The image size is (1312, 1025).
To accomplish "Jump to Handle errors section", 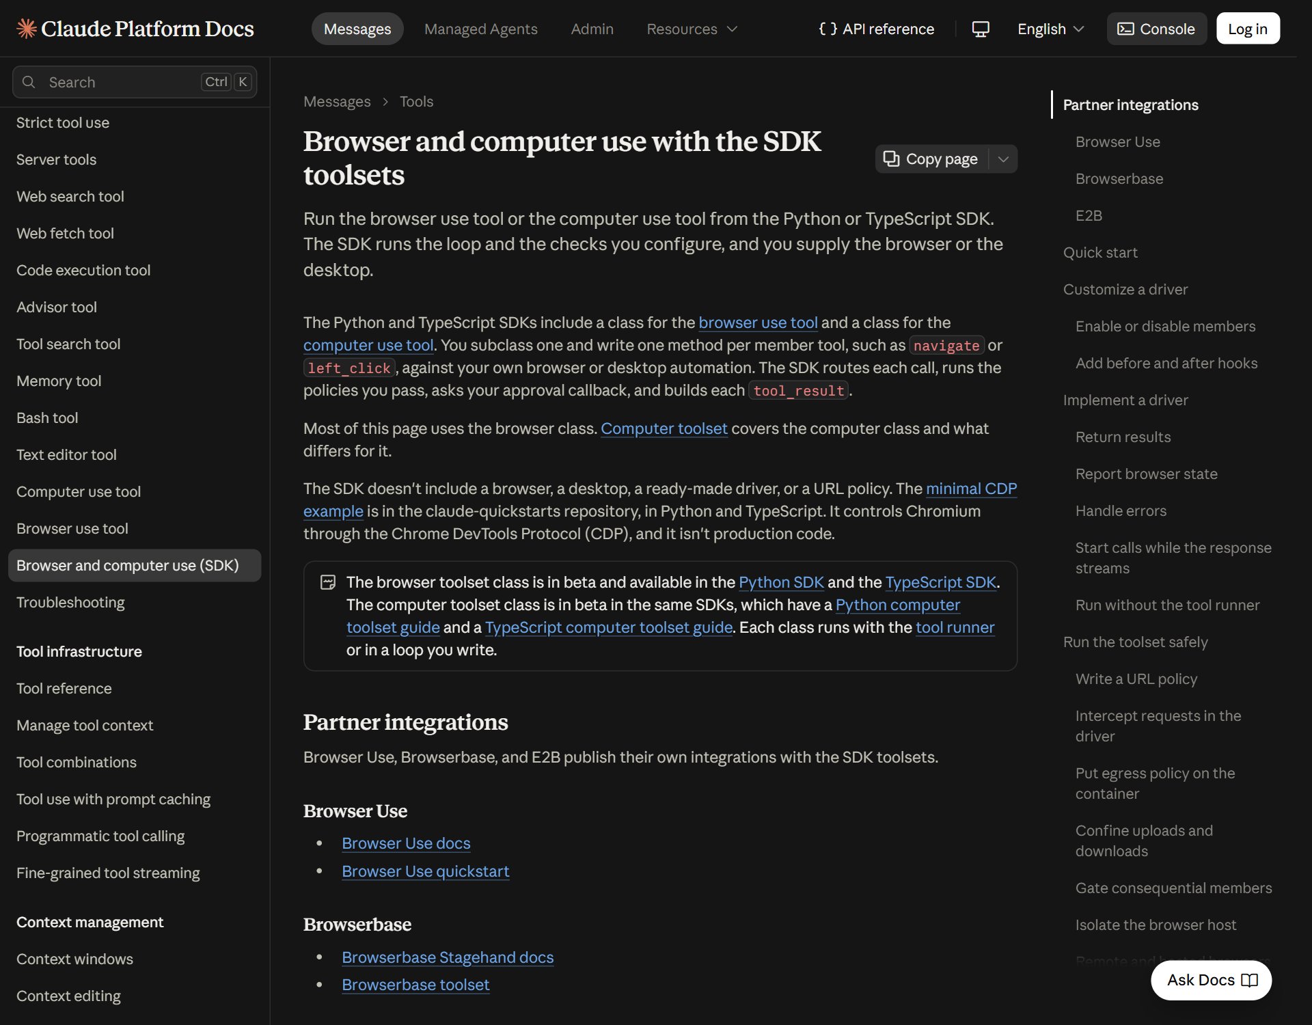I will point(1121,510).
